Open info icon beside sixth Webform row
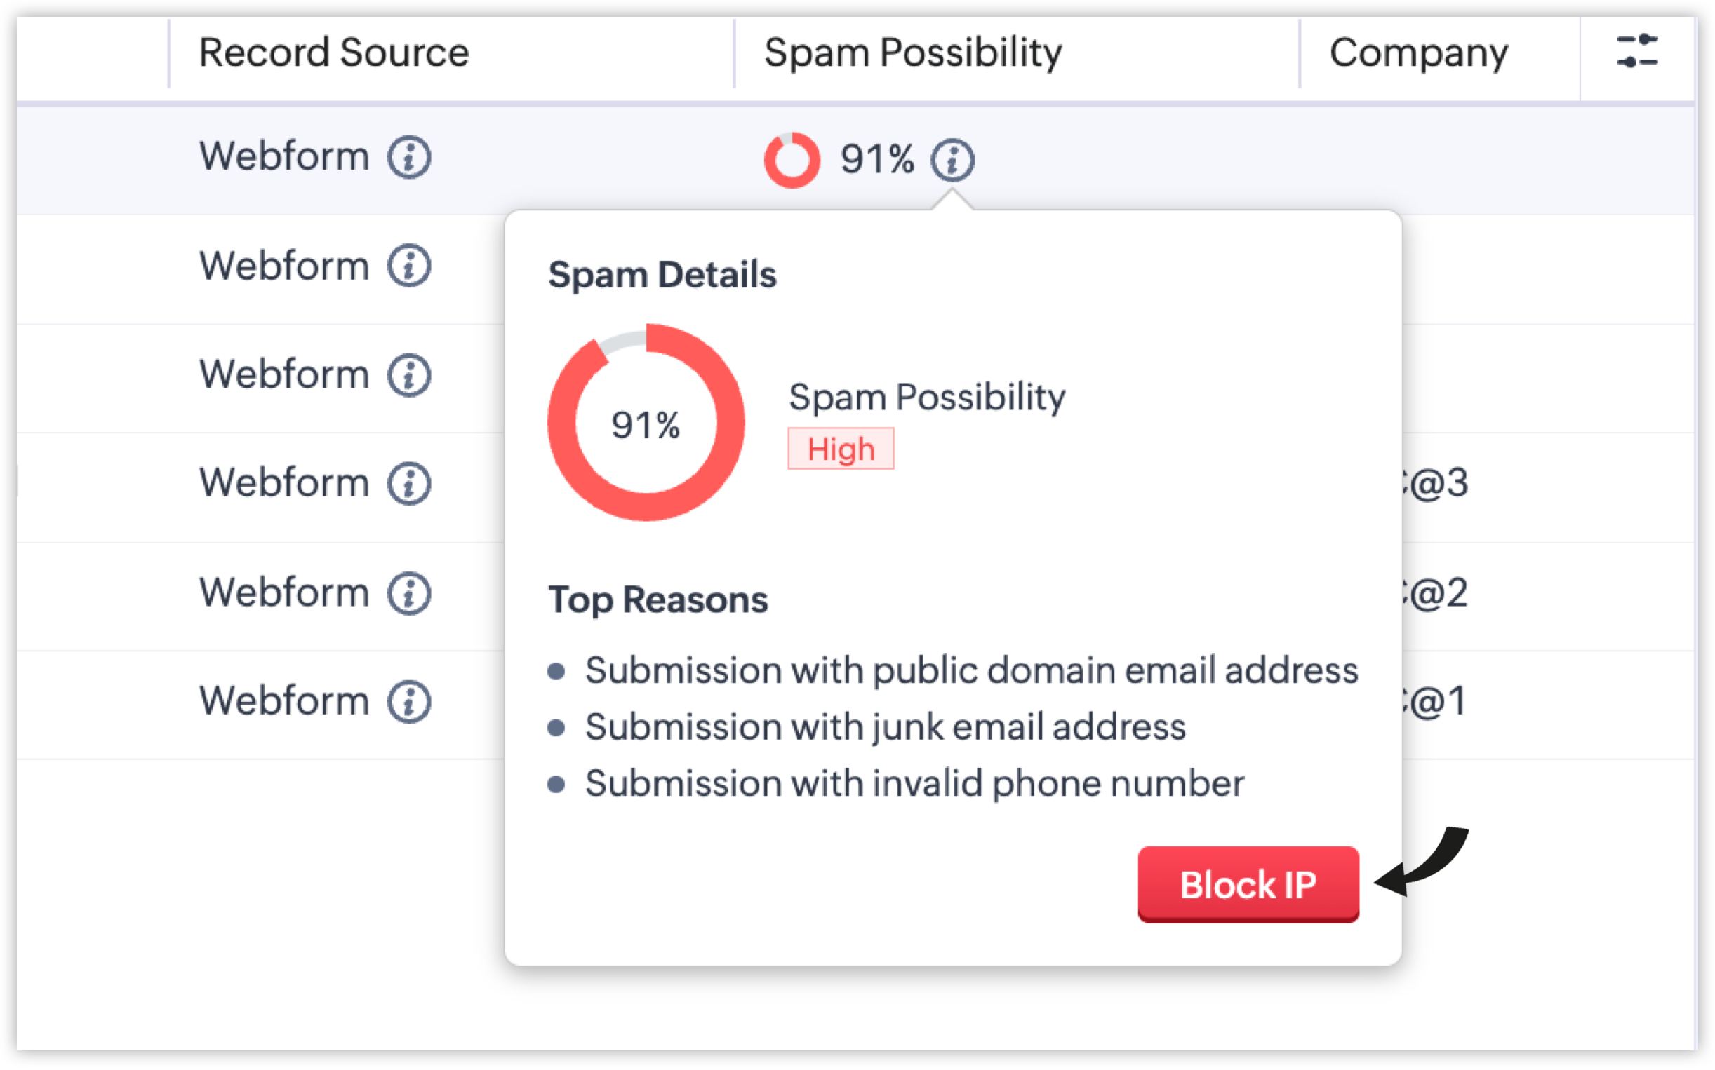 [x=409, y=702]
